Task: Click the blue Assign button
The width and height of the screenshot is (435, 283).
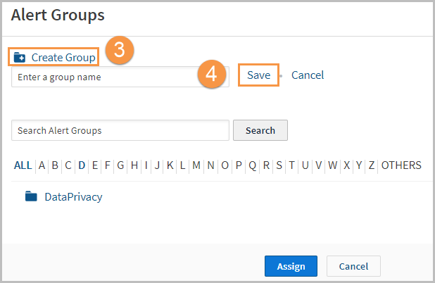Action: (291, 266)
